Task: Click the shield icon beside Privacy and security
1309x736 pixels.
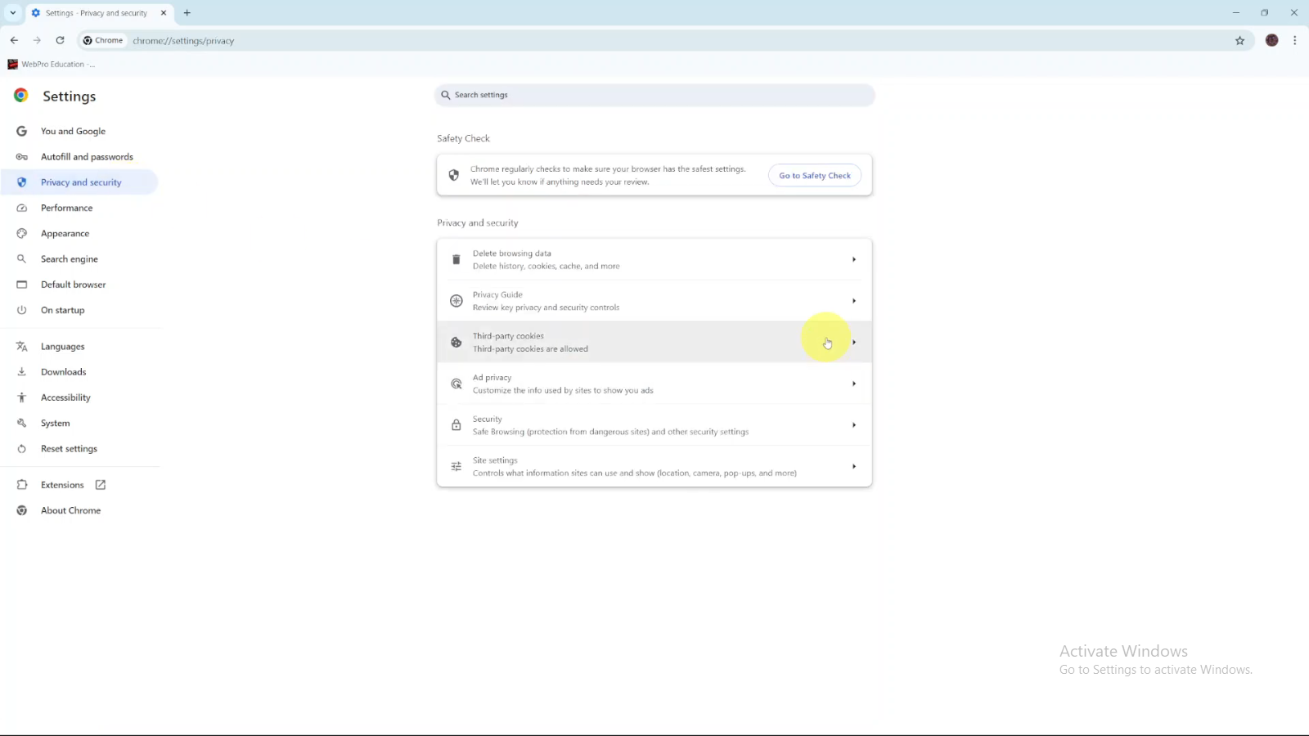Action: click(x=22, y=182)
